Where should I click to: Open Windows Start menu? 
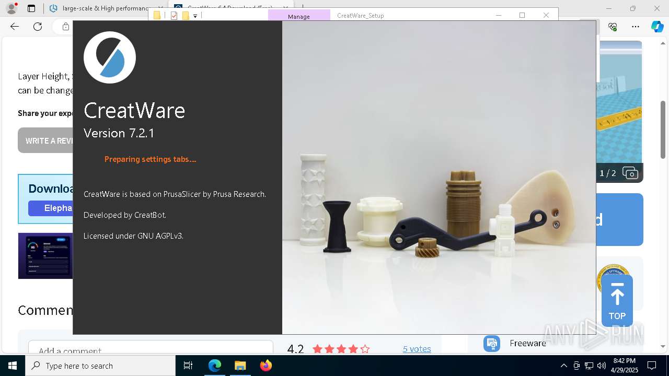[x=13, y=366]
